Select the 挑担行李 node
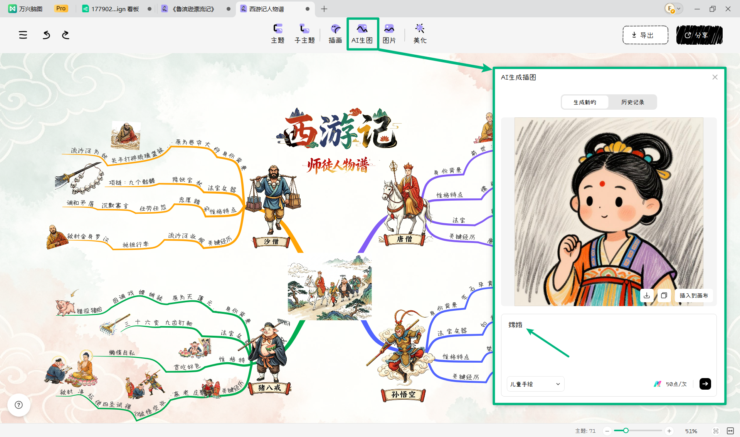The height and width of the screenshot is (437, 740). coord(136,244)
